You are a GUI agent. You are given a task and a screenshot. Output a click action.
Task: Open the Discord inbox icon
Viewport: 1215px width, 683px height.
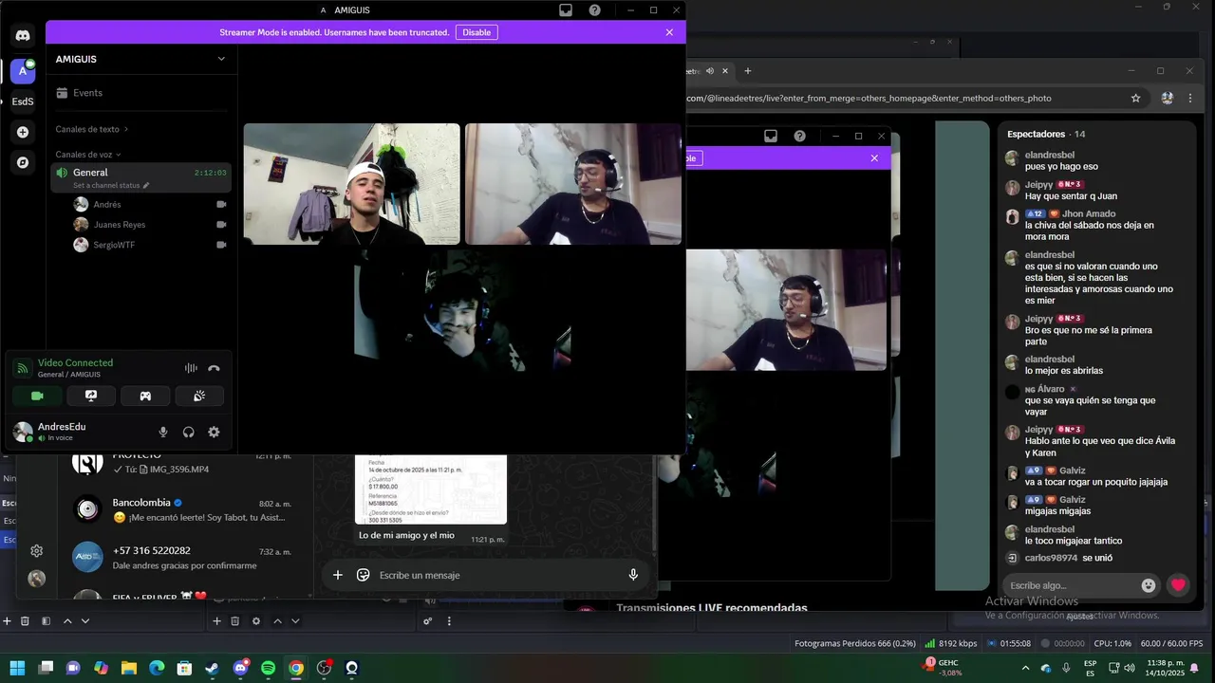566,10
